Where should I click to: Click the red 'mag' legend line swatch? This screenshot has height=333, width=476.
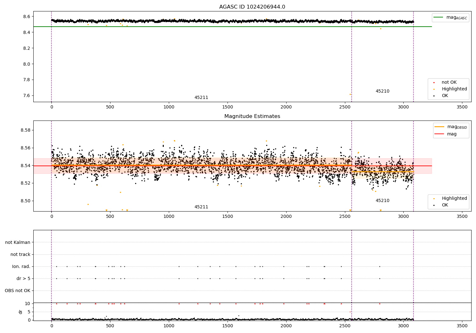(x=439, y=134)
